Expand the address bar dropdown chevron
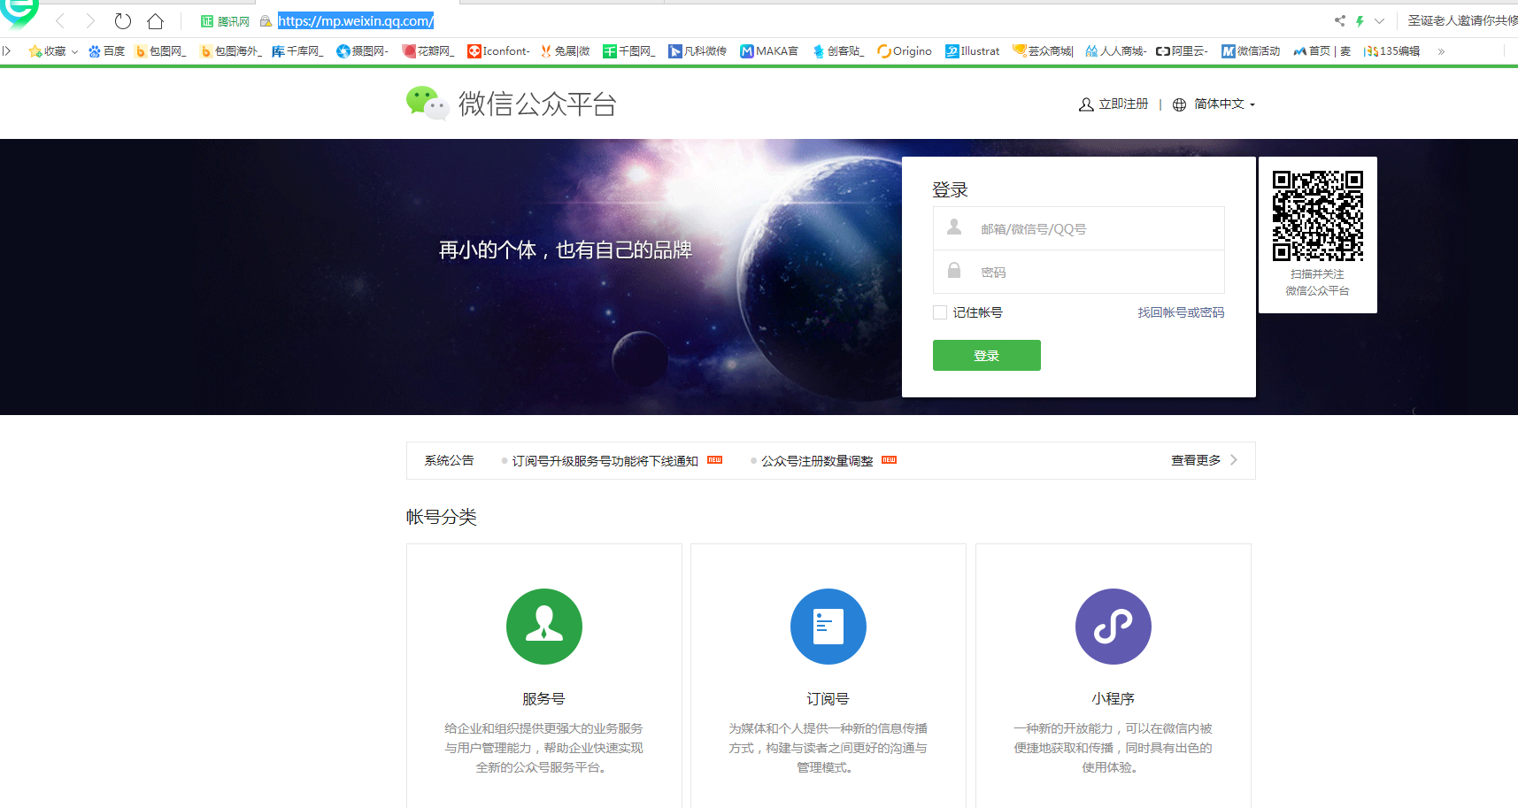 click(x=1379, y=20)
